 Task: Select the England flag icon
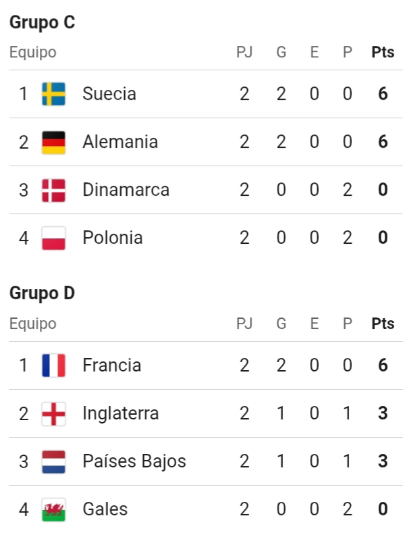pyautogui.click(x=53, y=413)
